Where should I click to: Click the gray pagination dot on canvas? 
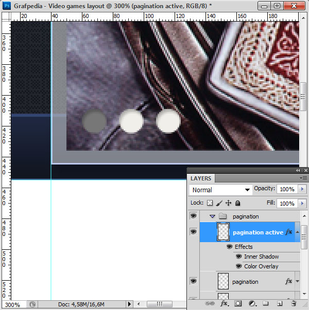click(x=94, y=121)
